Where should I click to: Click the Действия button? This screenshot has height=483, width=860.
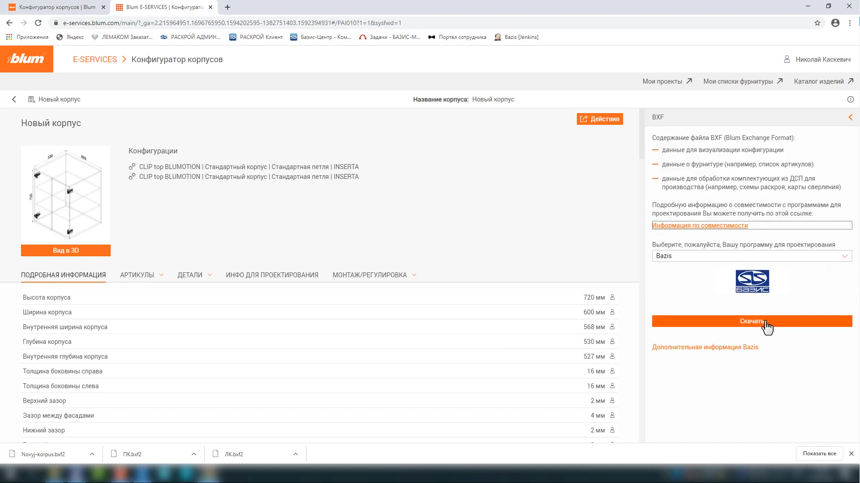coord(599,119)
